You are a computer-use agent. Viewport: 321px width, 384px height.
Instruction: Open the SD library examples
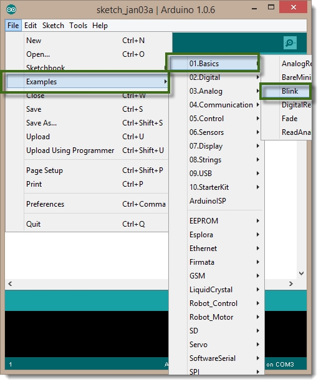coord(216,330)
